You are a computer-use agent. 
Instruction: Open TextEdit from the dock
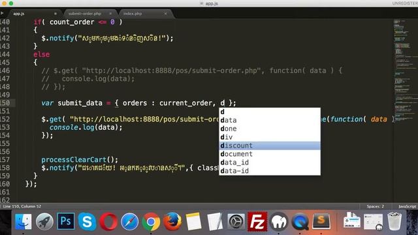pos(215,221)
